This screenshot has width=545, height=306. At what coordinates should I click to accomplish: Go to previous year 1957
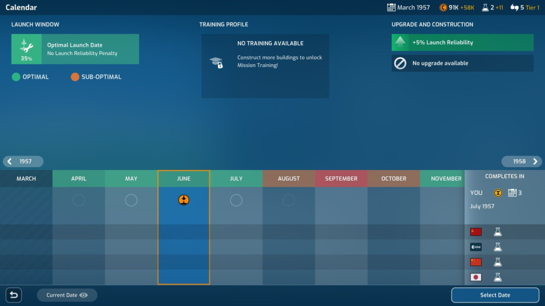[x=23, y=161]
